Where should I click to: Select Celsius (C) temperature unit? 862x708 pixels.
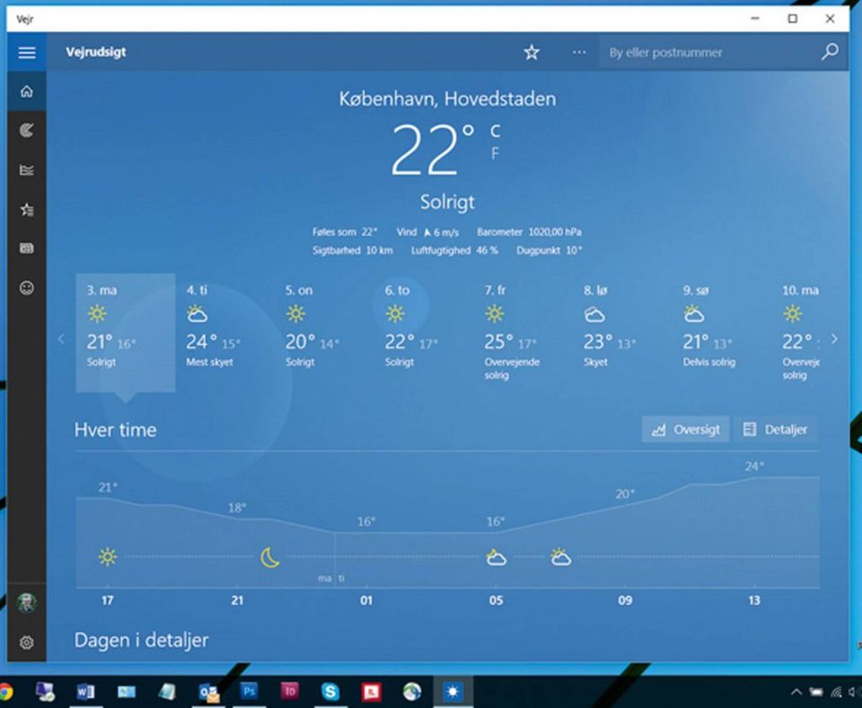point(495,131)
